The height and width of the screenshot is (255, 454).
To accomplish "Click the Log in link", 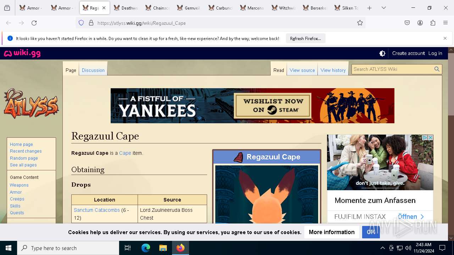I will pyautogui.click(x=435, y=53).
